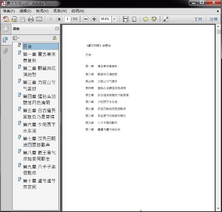Click the create PDF online icon
The image size is (222, 212).
click(6, 19)
